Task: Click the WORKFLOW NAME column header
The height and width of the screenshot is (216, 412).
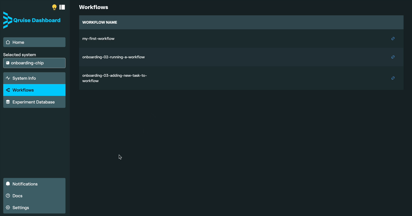Action: (100, 22)
